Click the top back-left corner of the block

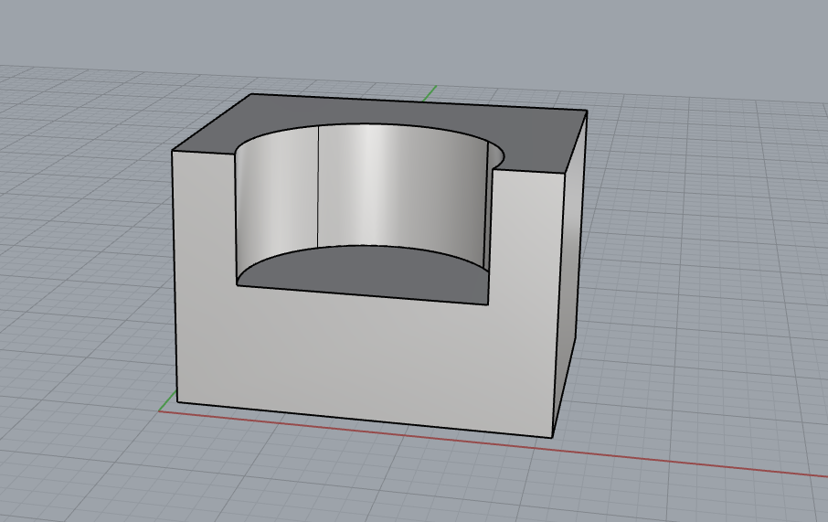point(250,94)
